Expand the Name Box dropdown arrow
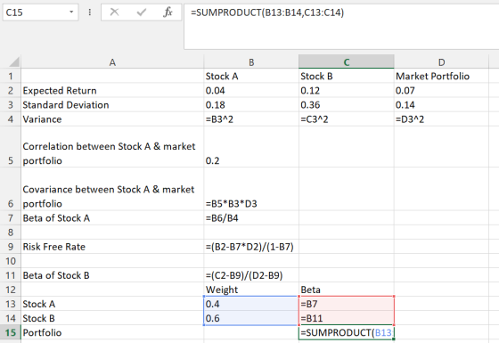Screen dimensions: 499x343 (x=71, y=12)
